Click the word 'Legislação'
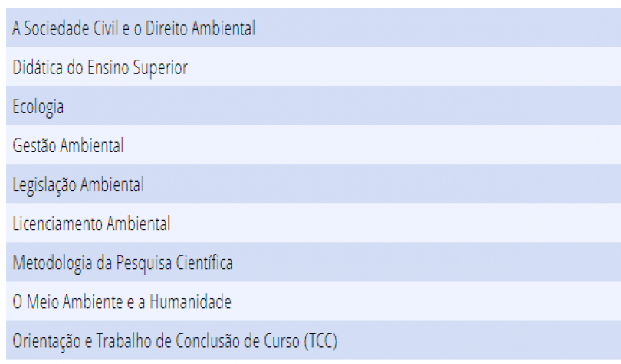 tap(44, 186)
